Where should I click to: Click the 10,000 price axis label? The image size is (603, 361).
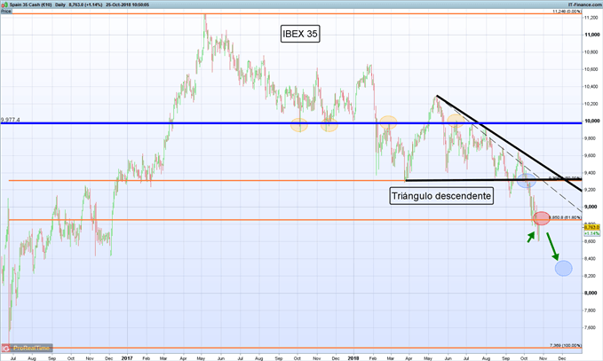[591, 121]
